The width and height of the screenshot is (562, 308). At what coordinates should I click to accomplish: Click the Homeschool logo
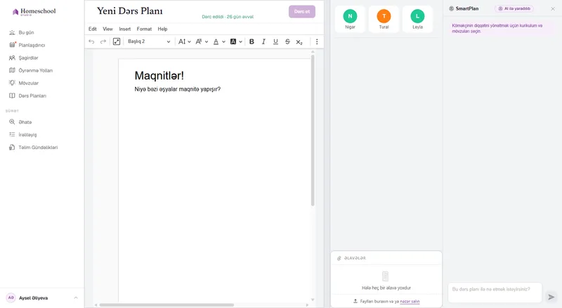point(34,11)
